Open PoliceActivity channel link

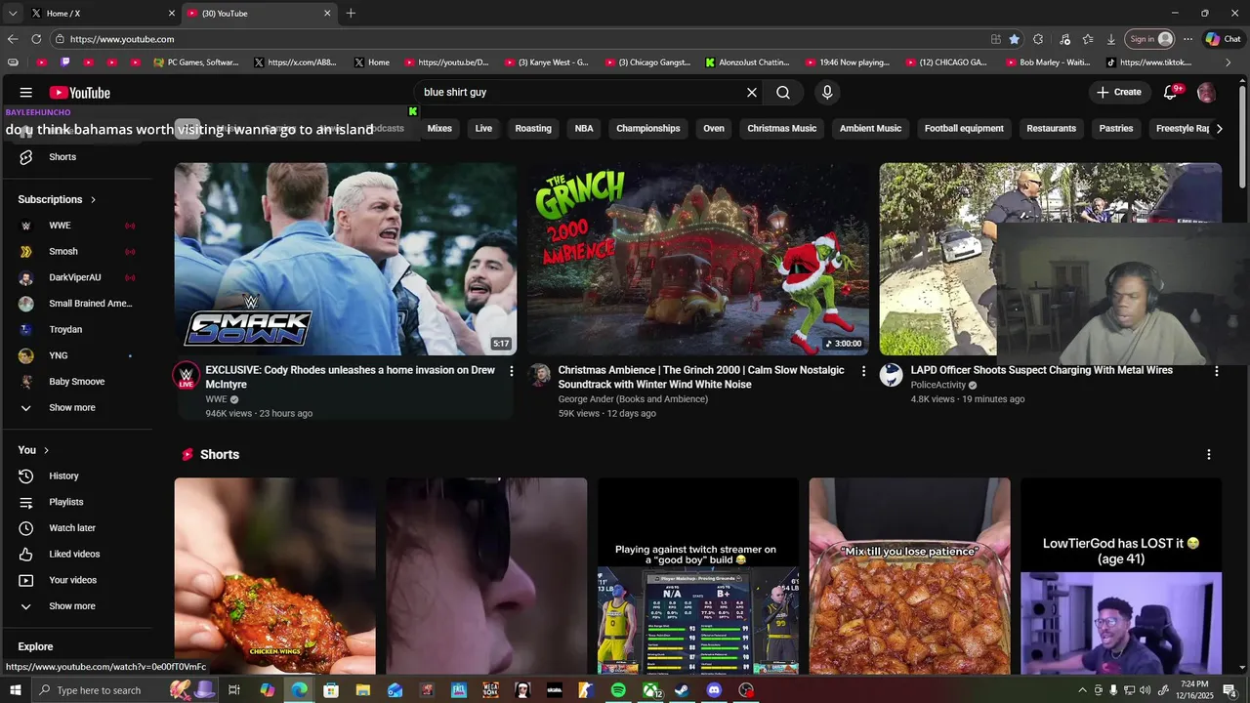pos(938,385)
